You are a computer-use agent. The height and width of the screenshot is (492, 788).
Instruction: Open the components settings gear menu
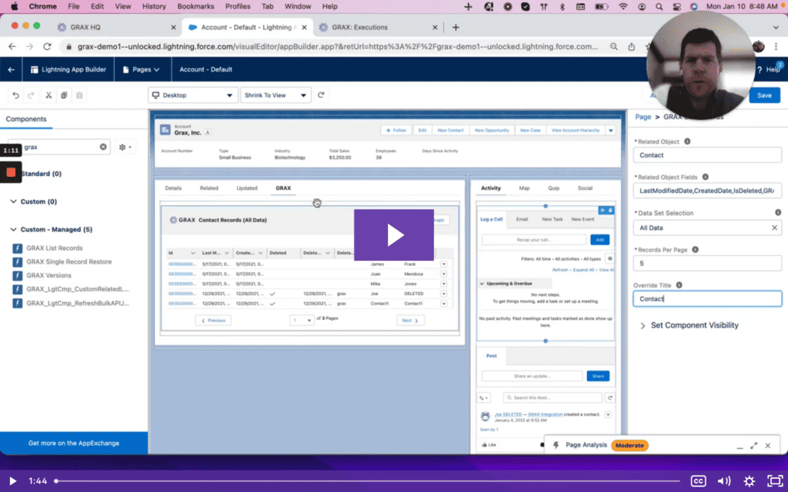pos(125,147)
